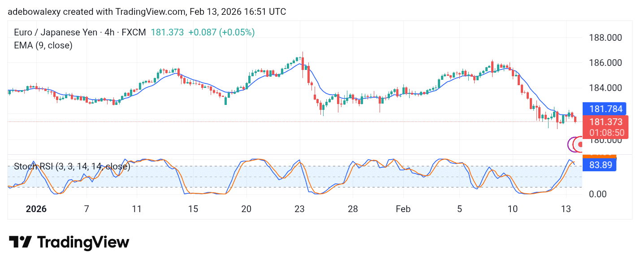Open the Stoch RSI indicator settings

[72, 167]
